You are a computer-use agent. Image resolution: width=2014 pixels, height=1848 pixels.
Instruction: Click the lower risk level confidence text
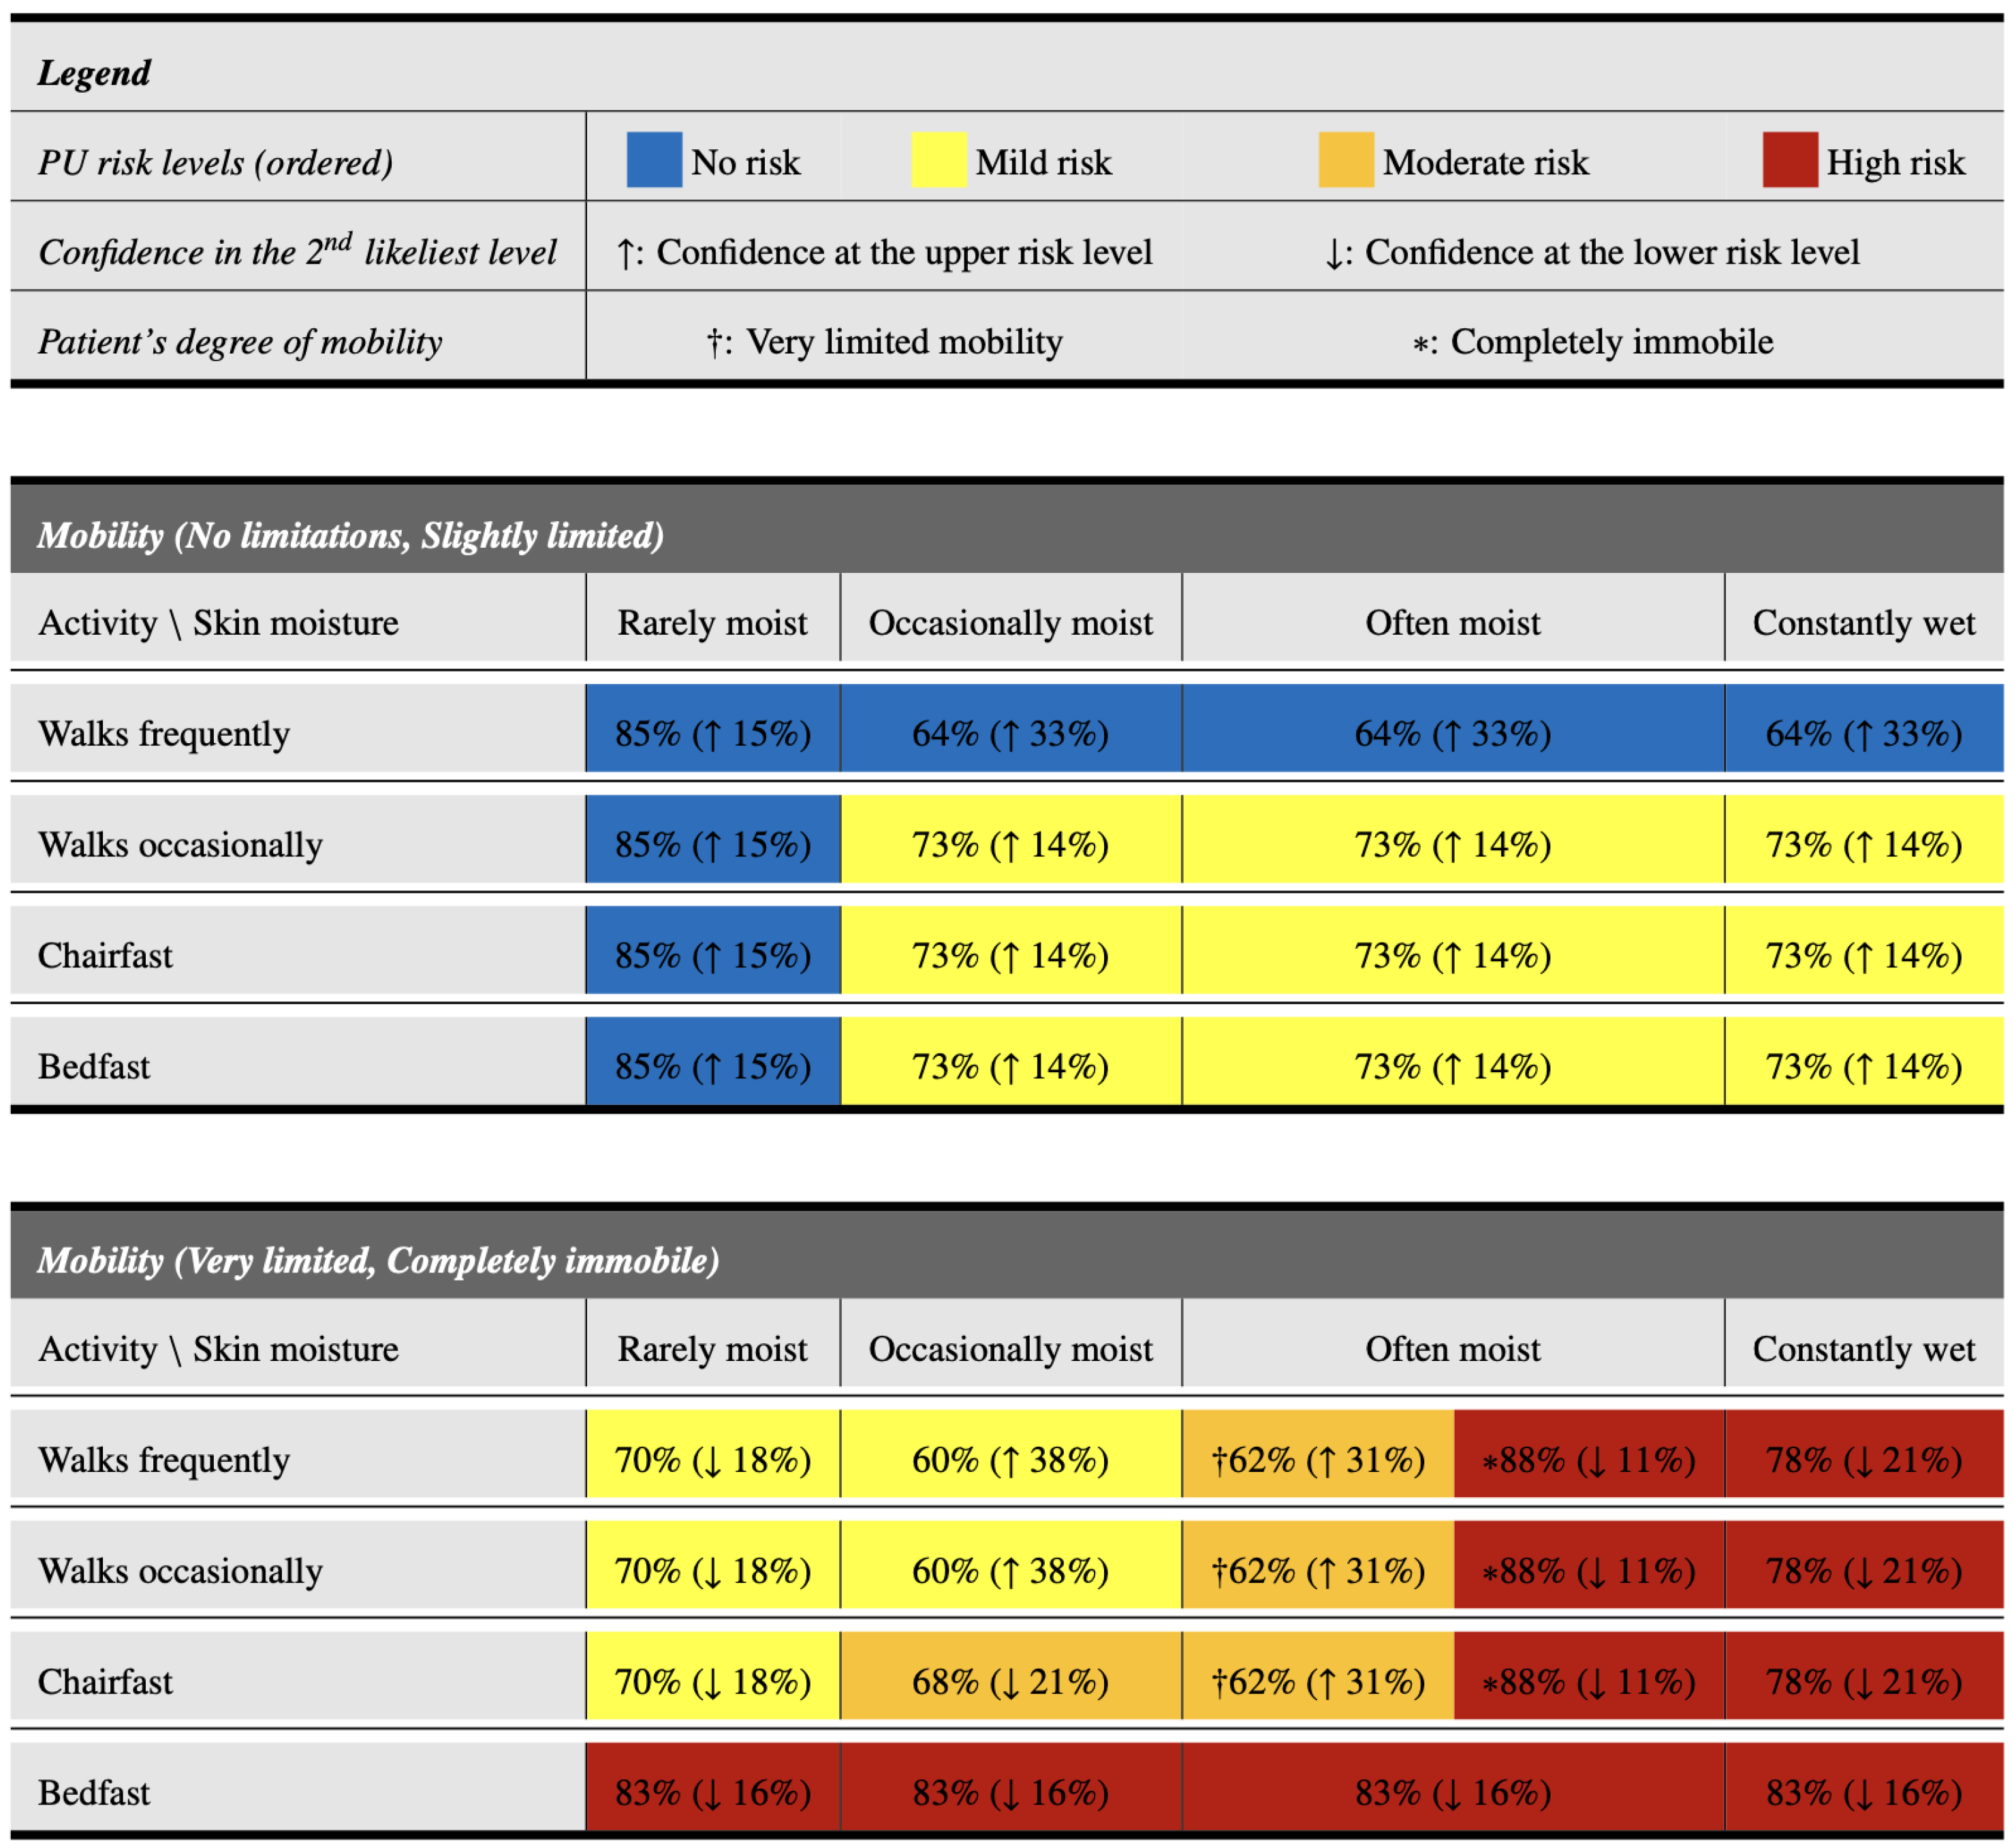[x=1591, y=252]
